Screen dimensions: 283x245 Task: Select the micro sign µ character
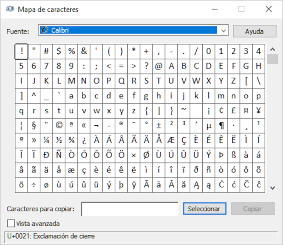click(x=209, y=125)
